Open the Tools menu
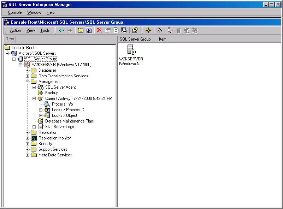The height and width of the screenshot is (209, 283). click(45, 30)
